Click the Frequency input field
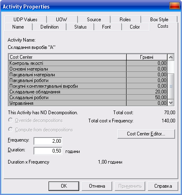Screen dimensions: 182x195 (48, 141)
